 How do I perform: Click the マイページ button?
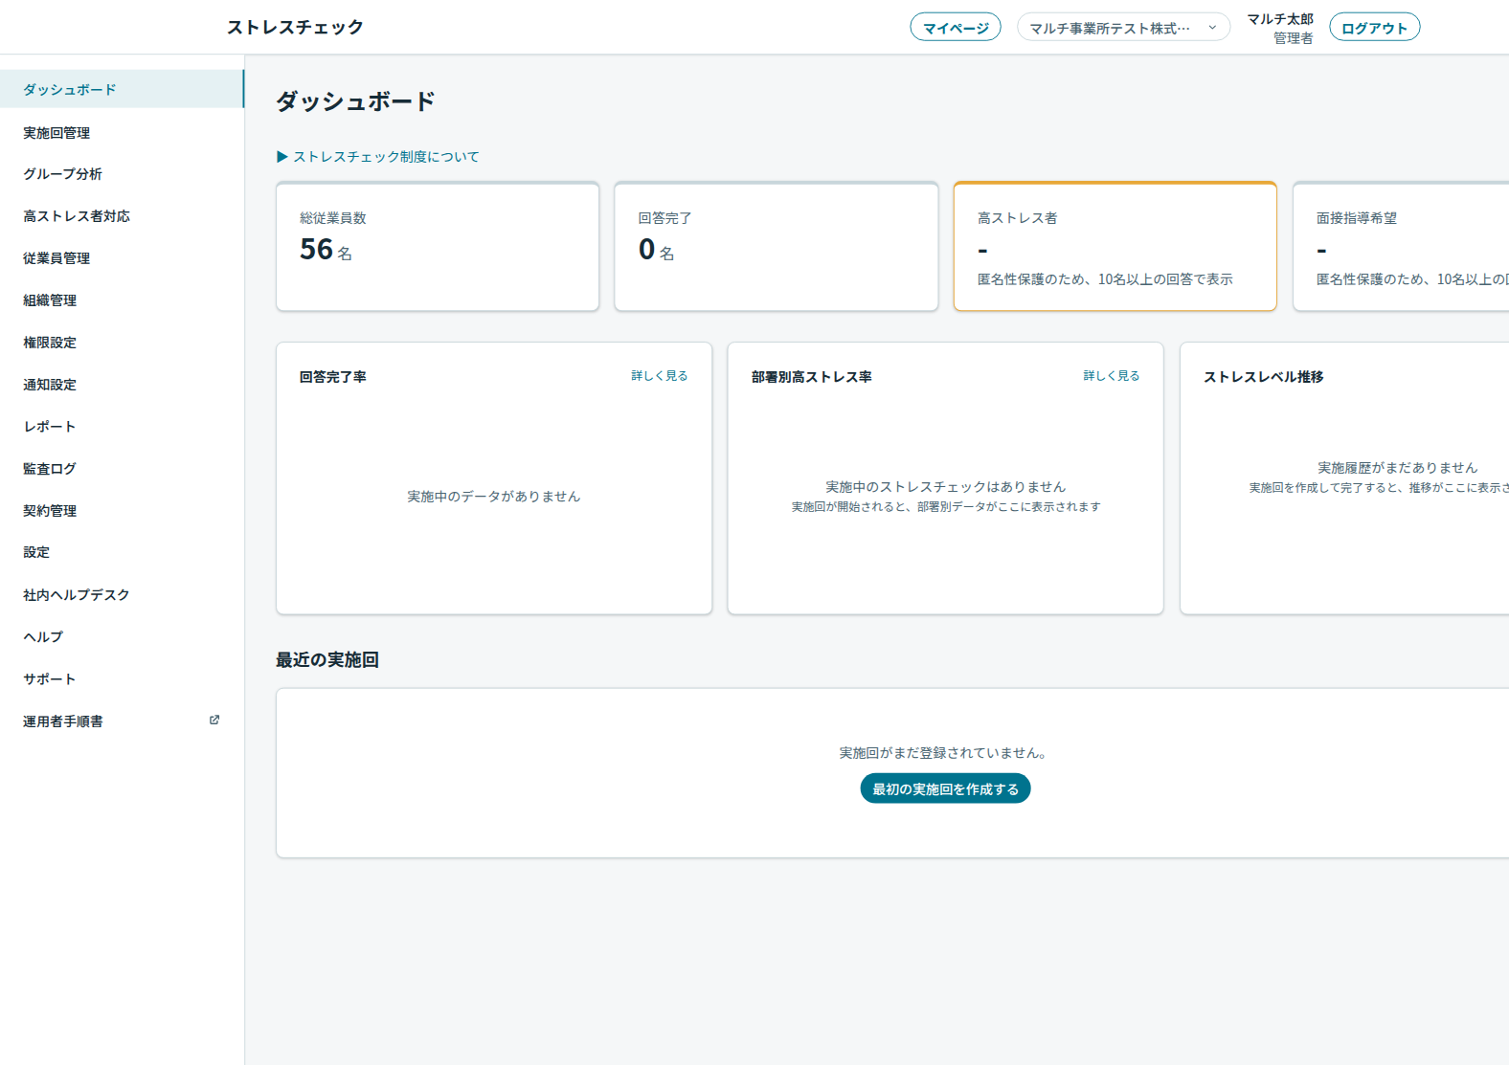(956, 28)
